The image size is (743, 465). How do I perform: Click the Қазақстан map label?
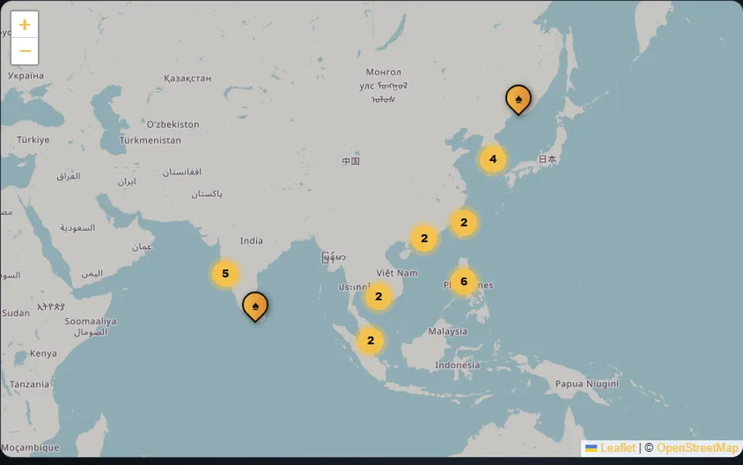click(x=187, y=78)
